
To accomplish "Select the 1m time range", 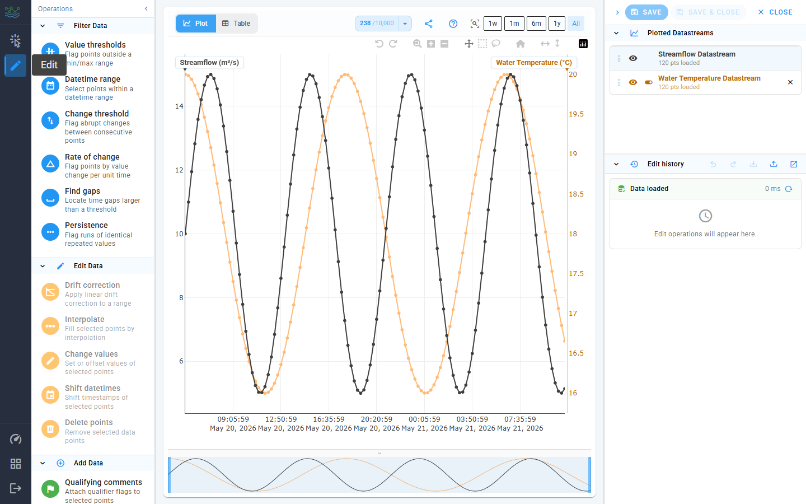I will pyautogui.click(x=514, y=24).
